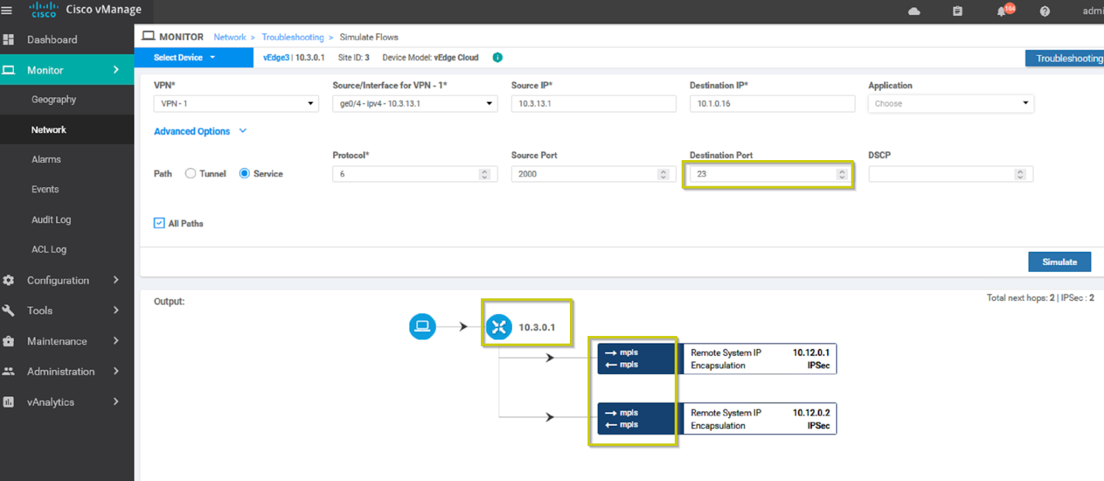This screenshot has width=1104, height=481.
Task: Expand the Administration menu arrow
Action: [x=116, y=371]
